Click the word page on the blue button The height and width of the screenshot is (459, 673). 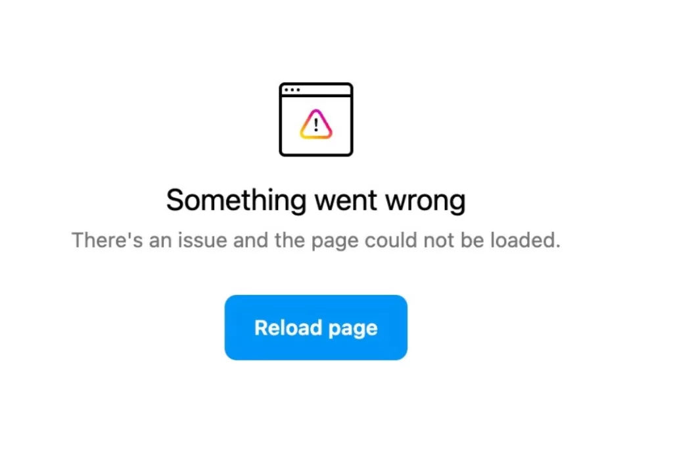[353, 330]
